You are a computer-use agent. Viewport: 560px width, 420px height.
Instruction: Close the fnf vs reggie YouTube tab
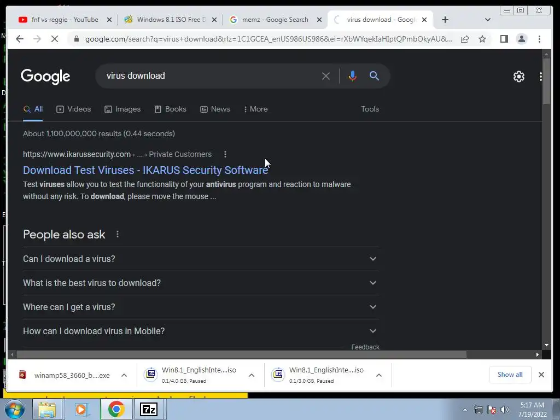click(109, 20)
